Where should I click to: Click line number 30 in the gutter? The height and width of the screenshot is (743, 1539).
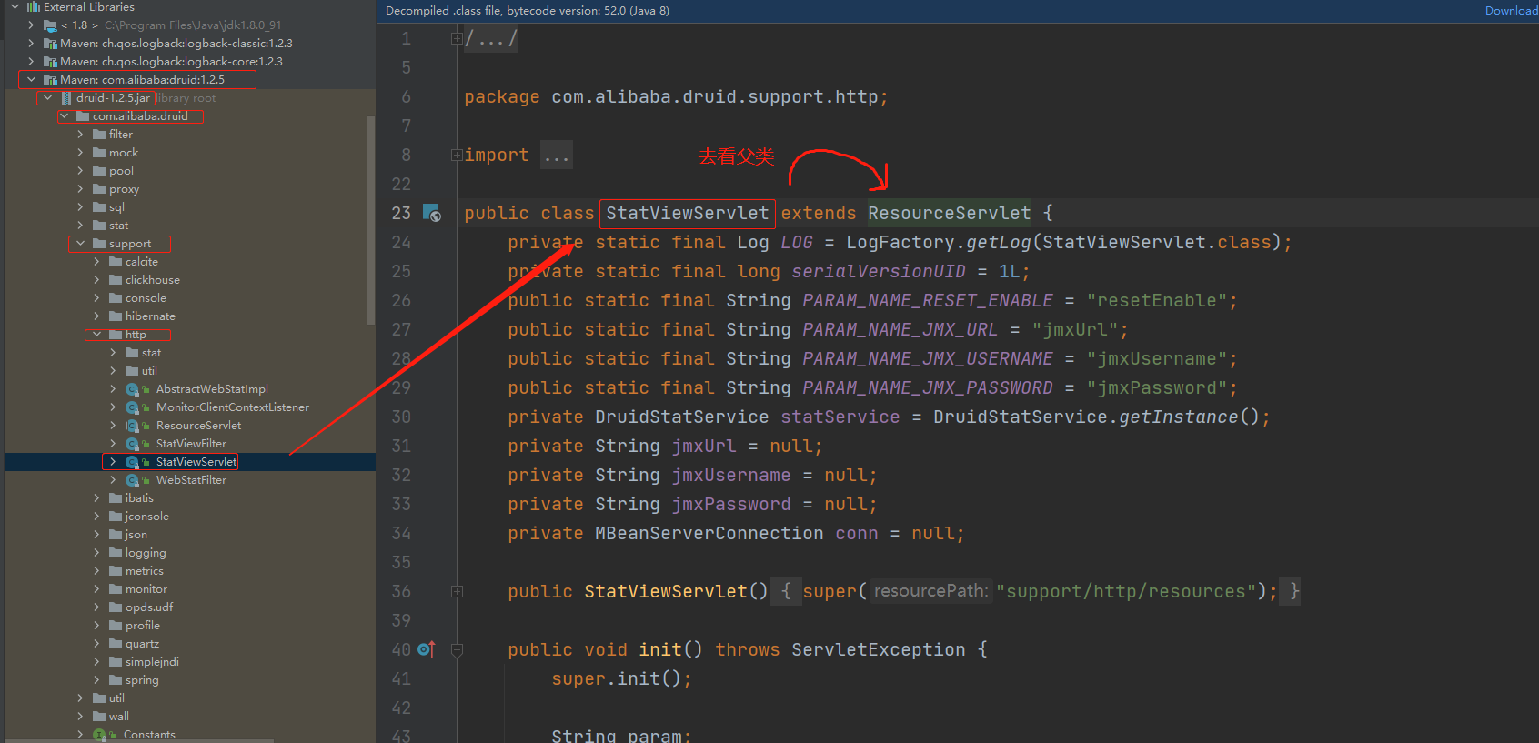401,417
